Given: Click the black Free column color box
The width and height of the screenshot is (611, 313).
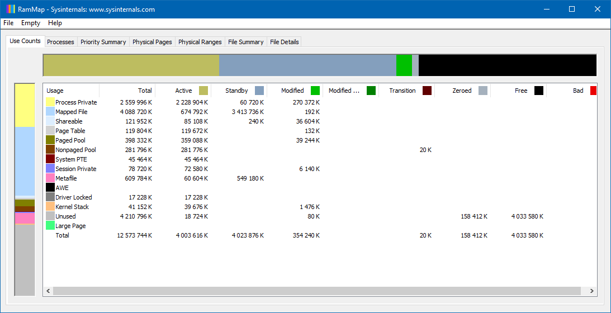Looking at the screenshot, I should pyautogui.click(x=538, y=91).
